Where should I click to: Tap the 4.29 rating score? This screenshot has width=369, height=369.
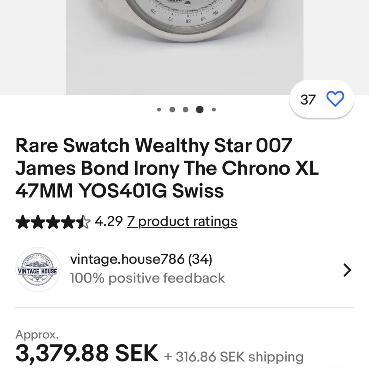pyautogui.click(x=109, y=221)
